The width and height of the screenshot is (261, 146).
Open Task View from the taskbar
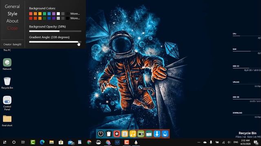(x=23, y=142)
